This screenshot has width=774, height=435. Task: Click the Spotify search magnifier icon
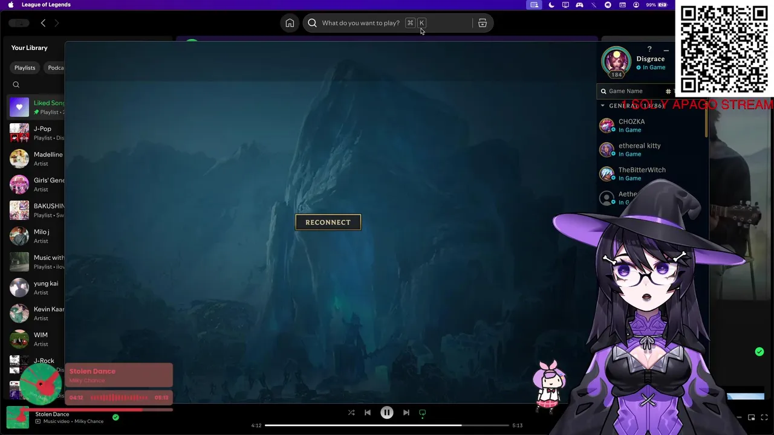coord(312,23)
